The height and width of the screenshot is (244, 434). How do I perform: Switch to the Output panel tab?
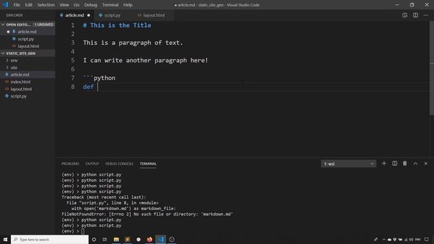click(x=92, y=164)
